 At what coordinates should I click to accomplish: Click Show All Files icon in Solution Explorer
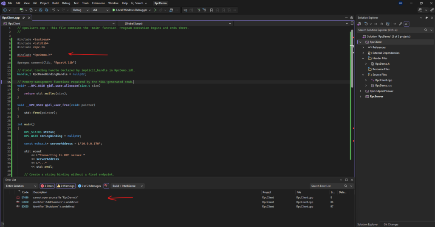pos(388,24)
